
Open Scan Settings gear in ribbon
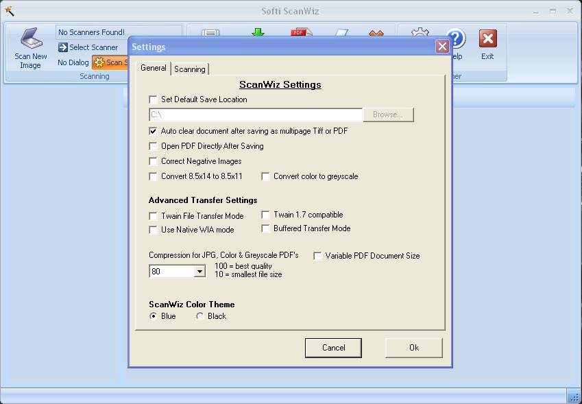[x=99, y=62]
